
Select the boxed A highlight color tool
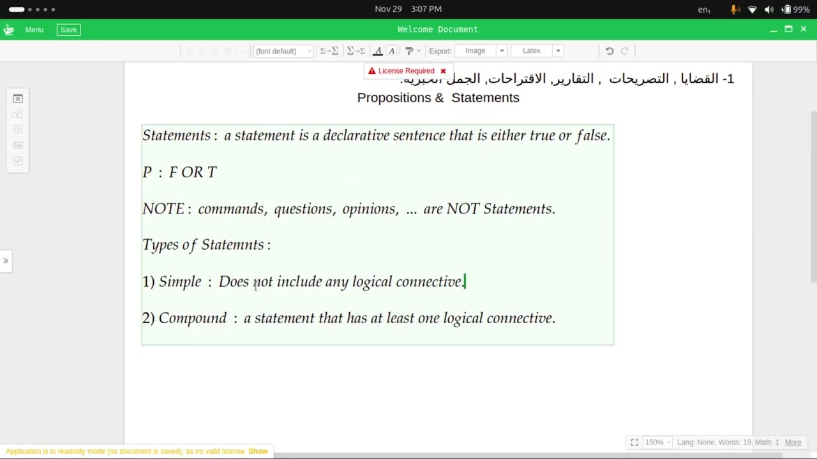tap(392, 51)
